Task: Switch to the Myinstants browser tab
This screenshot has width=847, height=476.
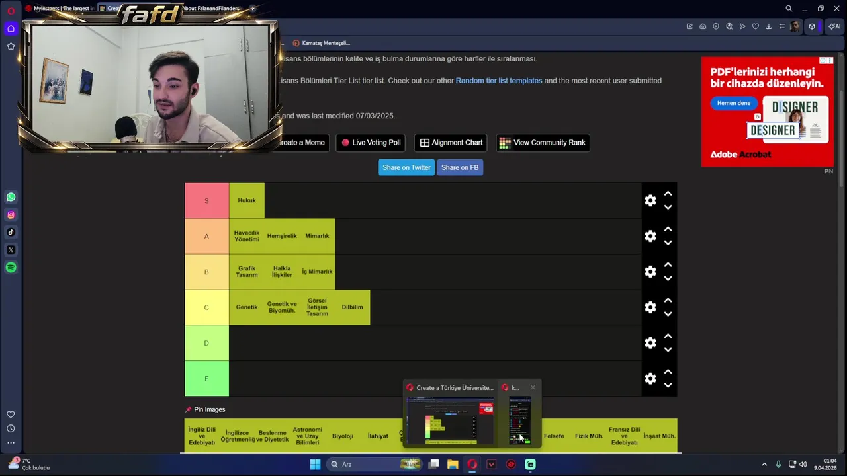Action: point(60,9)
